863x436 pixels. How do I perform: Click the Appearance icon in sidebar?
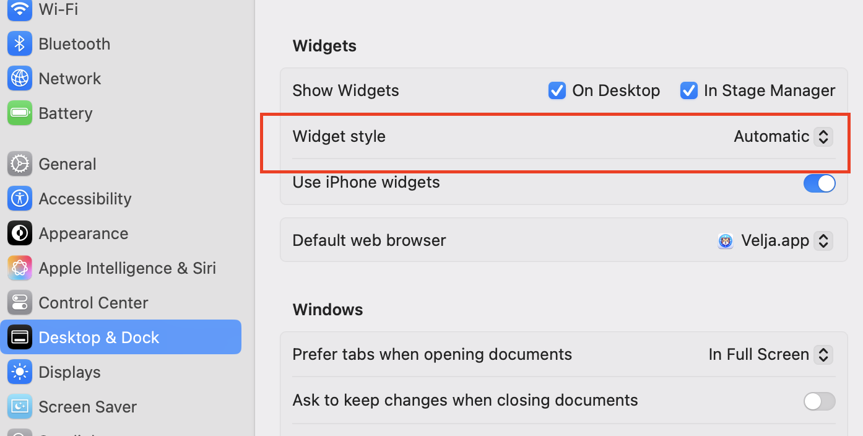(x=20, y=233)
